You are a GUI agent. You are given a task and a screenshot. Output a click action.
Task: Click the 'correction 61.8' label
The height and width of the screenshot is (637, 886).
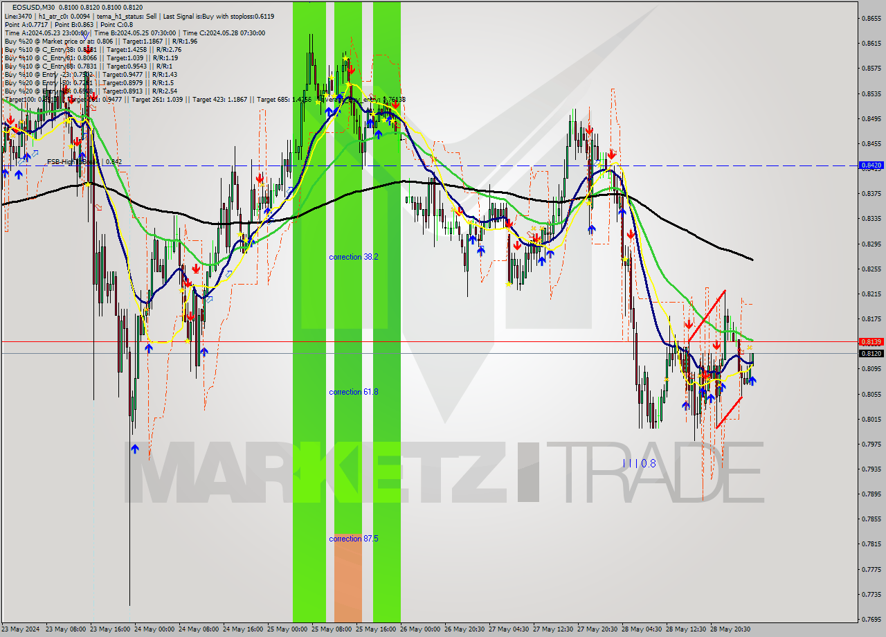tap(354, 392)
